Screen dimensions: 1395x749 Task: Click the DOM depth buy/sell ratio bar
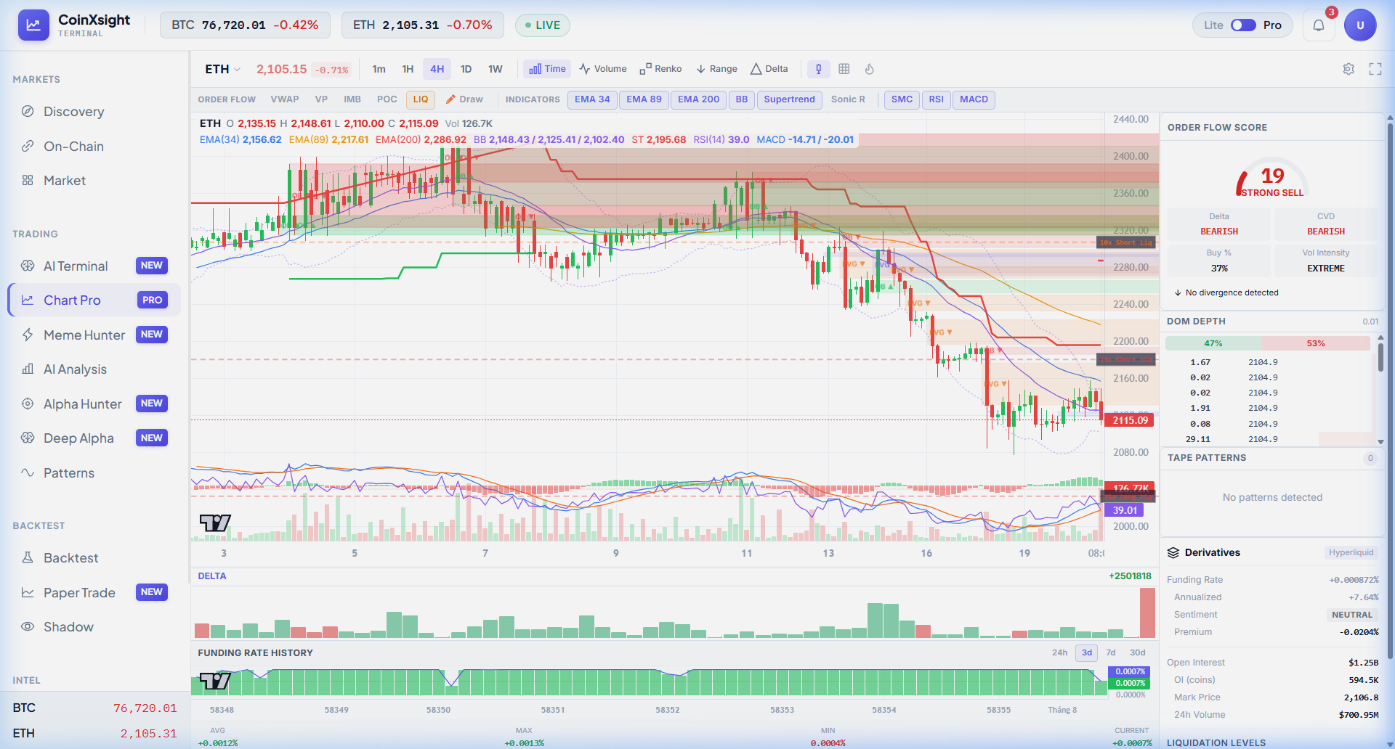coord(1268,343)
